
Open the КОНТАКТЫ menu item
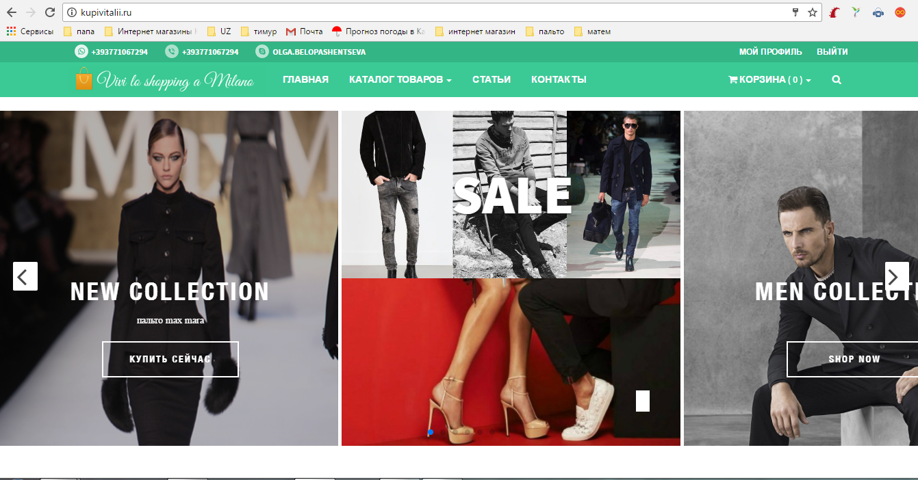(559, 79)
